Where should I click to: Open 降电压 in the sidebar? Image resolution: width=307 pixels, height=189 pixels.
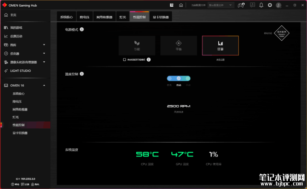[17, 101]
